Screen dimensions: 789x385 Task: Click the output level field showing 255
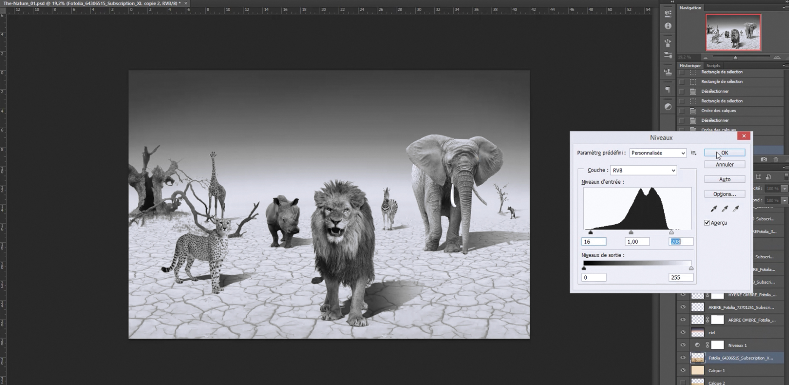coord(681,277)
